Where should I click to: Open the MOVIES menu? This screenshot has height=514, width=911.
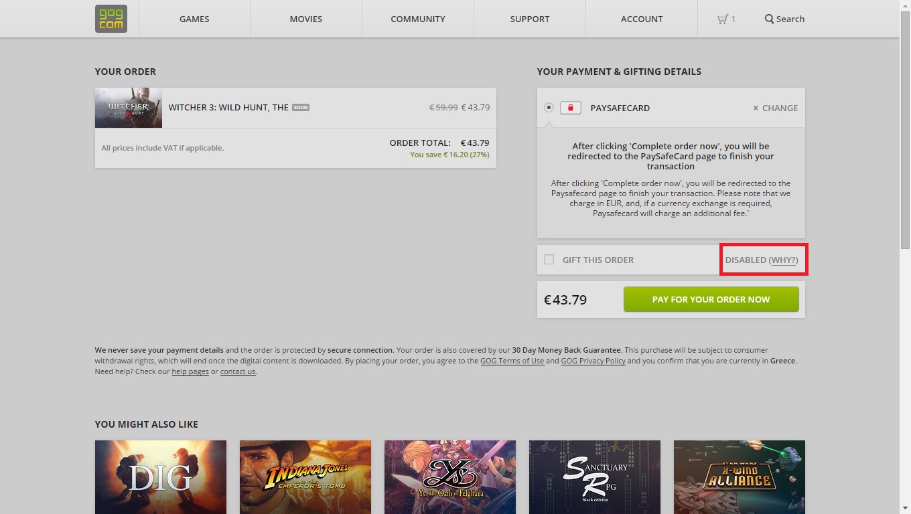tap(306, 19)
